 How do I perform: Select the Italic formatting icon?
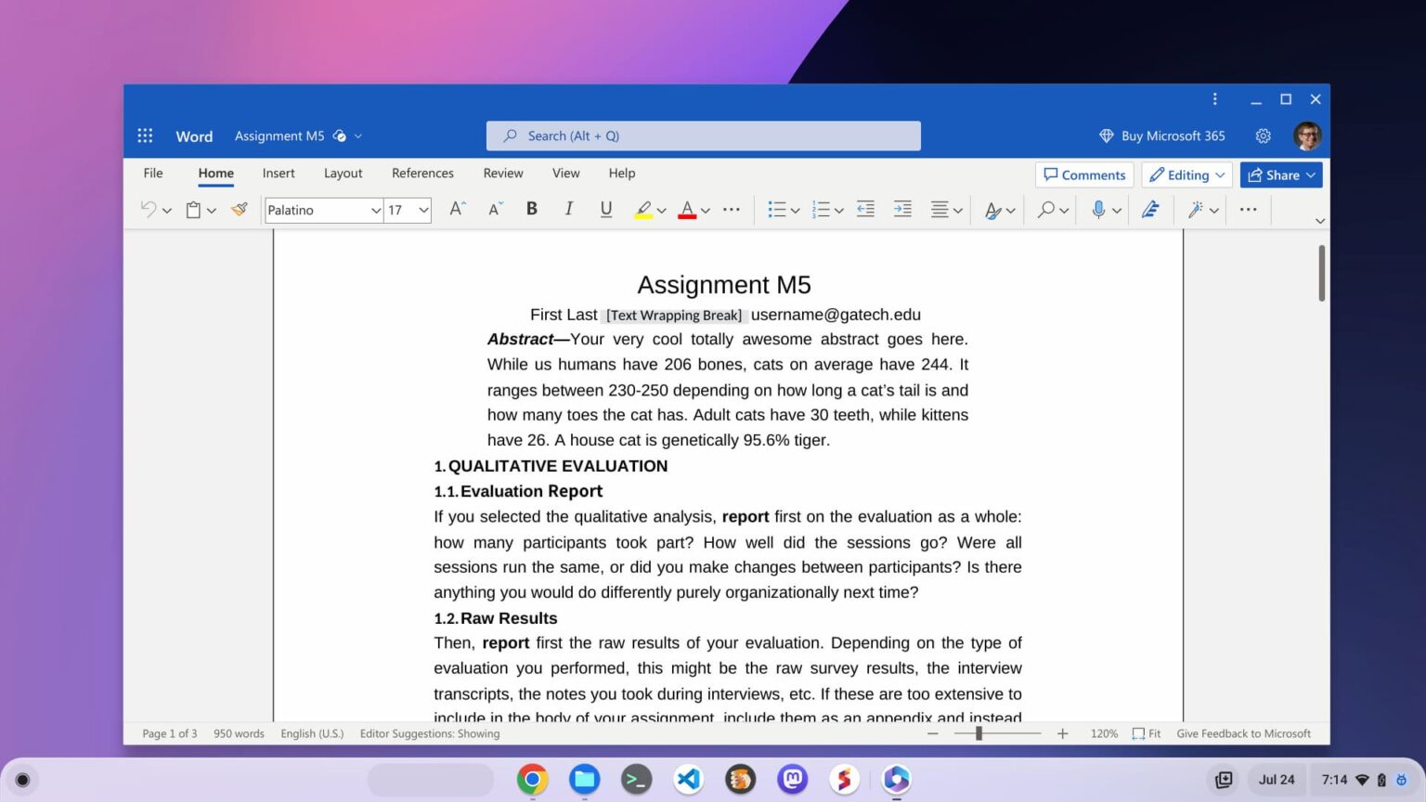(568, 209)
